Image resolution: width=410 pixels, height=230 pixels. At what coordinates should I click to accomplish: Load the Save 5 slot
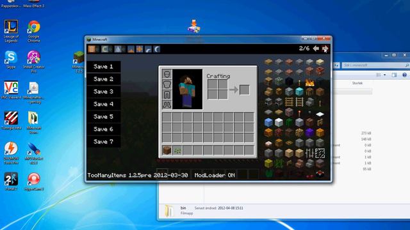(x=104, y=116)
